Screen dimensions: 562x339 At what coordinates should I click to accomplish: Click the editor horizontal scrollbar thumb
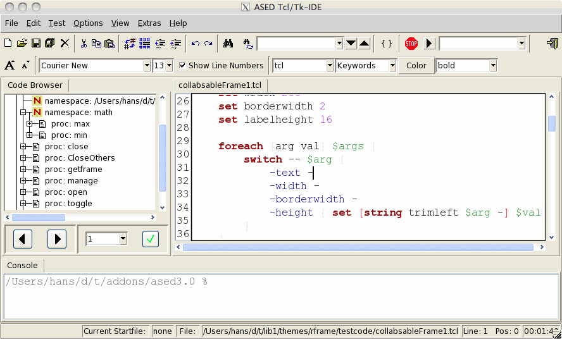pos(358,247)
